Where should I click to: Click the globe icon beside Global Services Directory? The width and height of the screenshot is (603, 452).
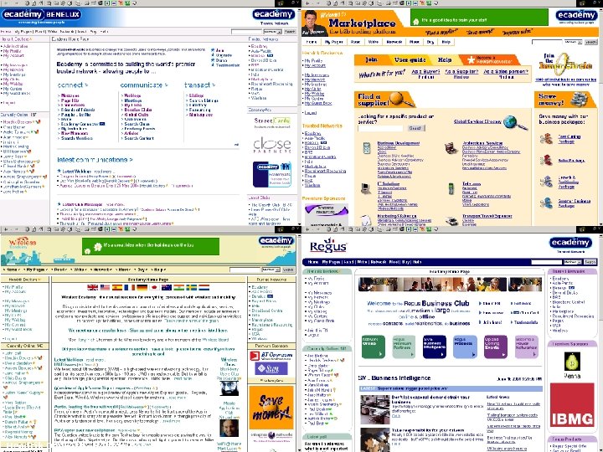pos(514,122)
